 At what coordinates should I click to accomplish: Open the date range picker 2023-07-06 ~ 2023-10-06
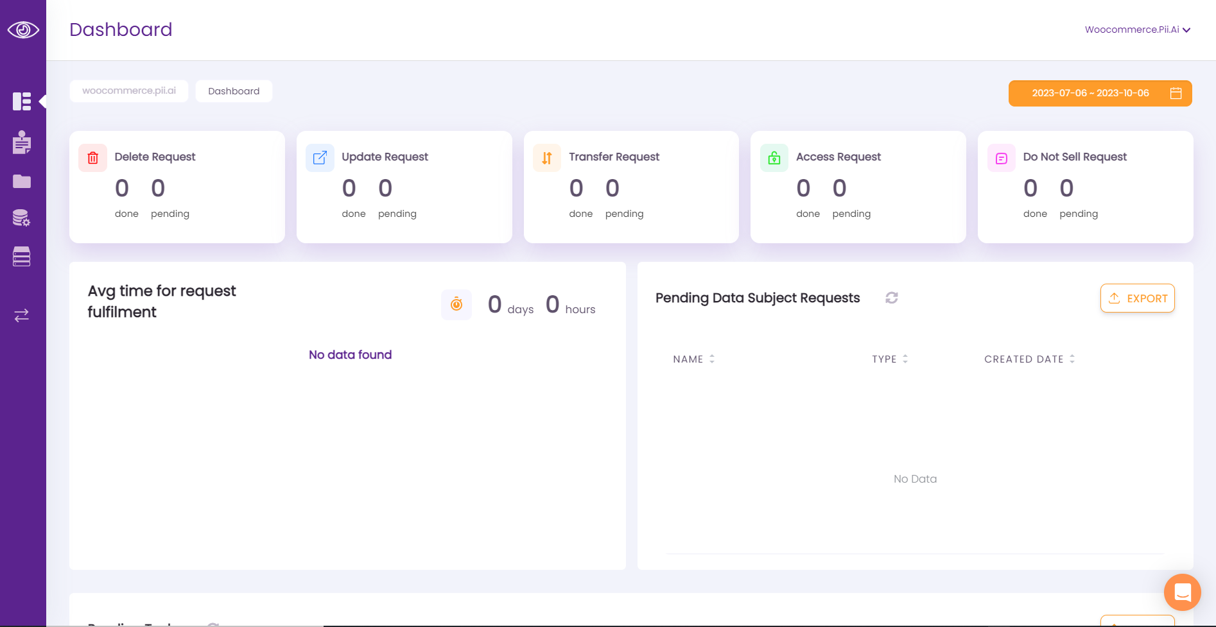pyautogui.click(x=1100, y=93)
